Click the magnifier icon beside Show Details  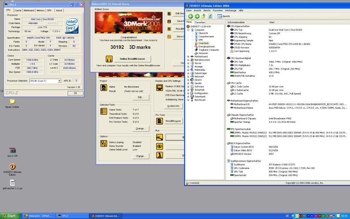[169, 36]
